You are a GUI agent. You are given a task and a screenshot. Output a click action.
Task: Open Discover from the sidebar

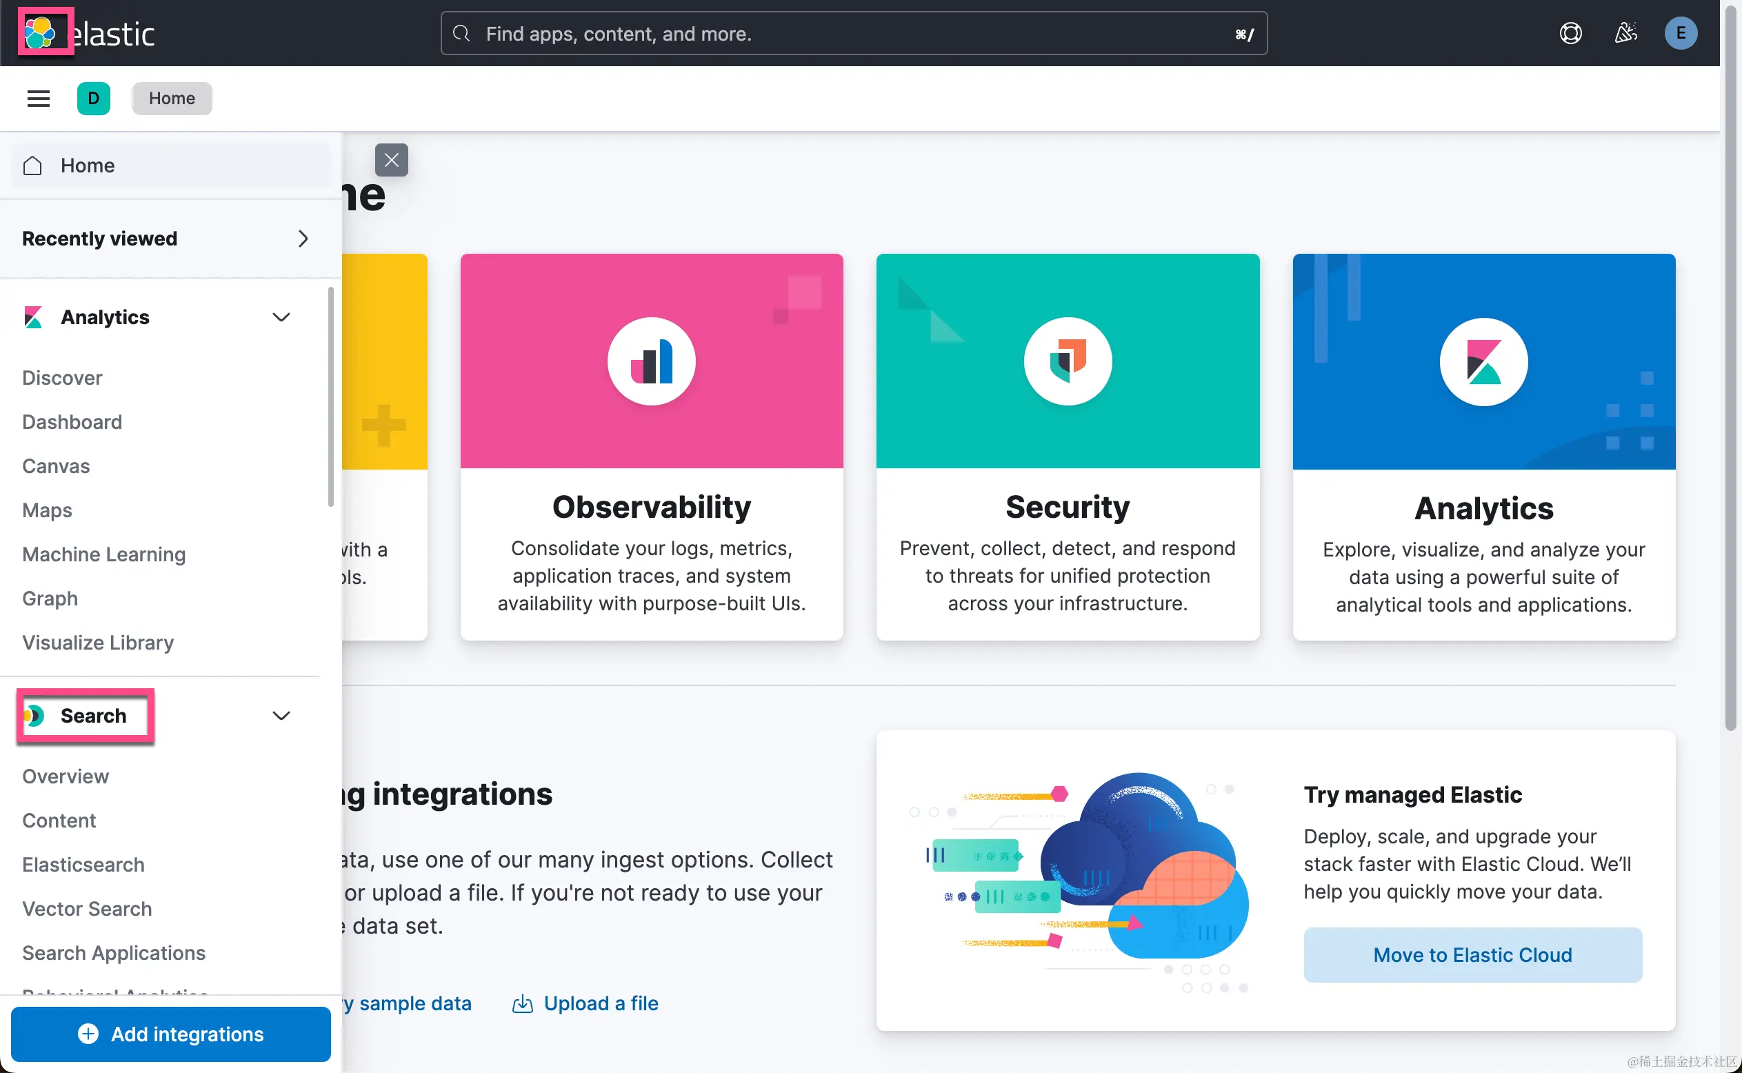(63, 377)
